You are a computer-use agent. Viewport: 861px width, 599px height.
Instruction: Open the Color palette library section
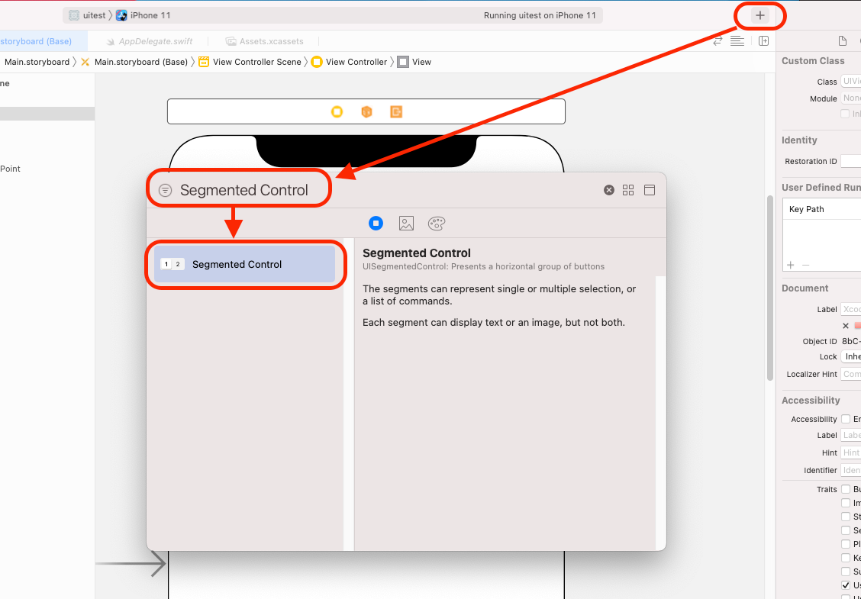coord(437,223)
